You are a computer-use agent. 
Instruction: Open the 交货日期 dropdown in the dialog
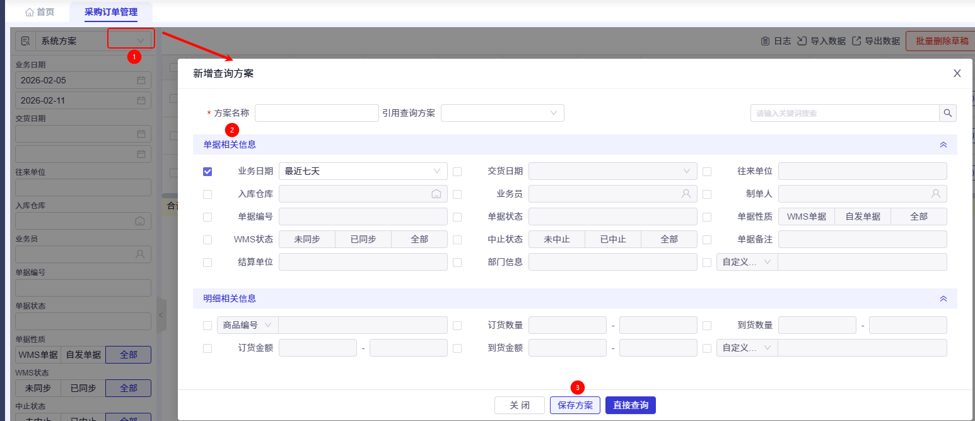613,171
